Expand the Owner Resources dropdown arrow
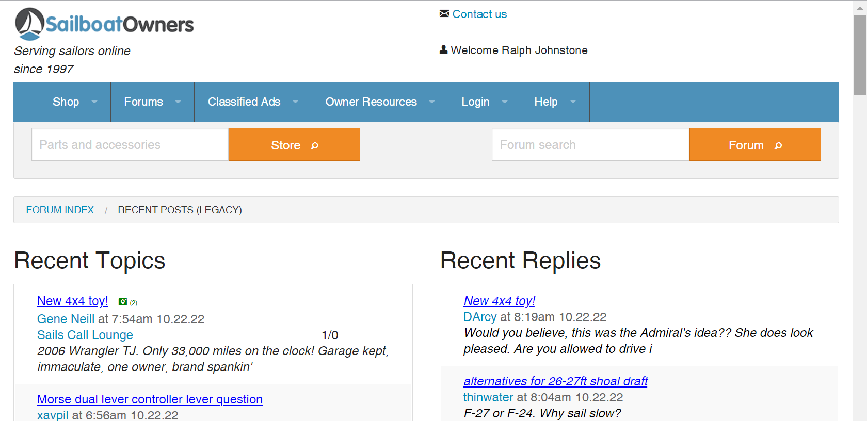This screenshot has height=421, width=867. pos(432,102)
